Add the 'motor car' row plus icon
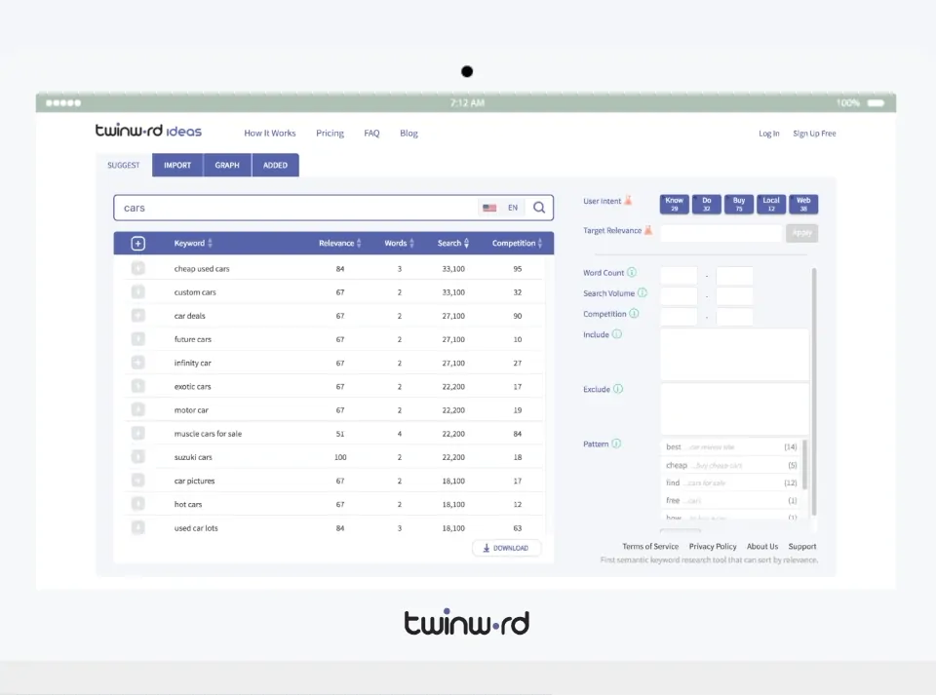 pos(137,409)
